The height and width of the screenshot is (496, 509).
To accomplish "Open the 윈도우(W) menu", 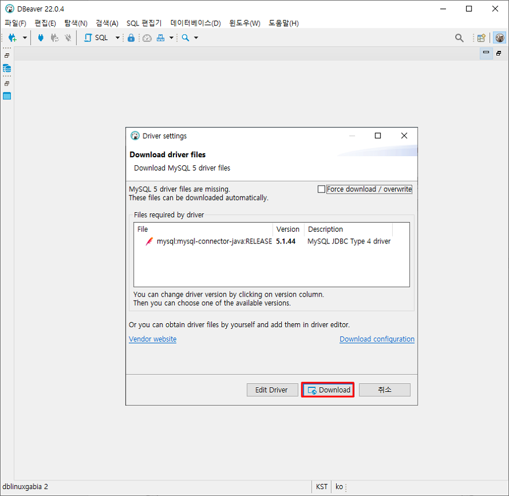I will [245, 23].
